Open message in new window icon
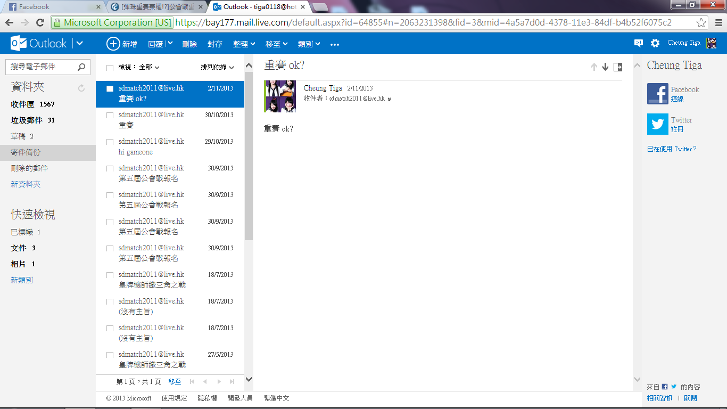The image size is (727, 409). click(618, 67)
